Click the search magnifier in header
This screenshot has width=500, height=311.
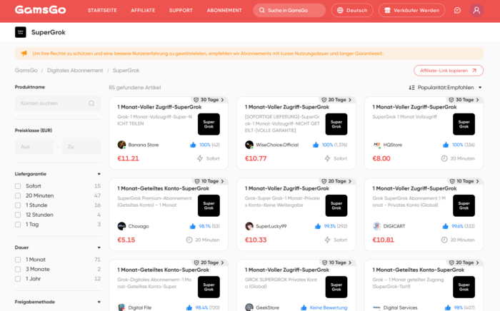click(262, 10)
